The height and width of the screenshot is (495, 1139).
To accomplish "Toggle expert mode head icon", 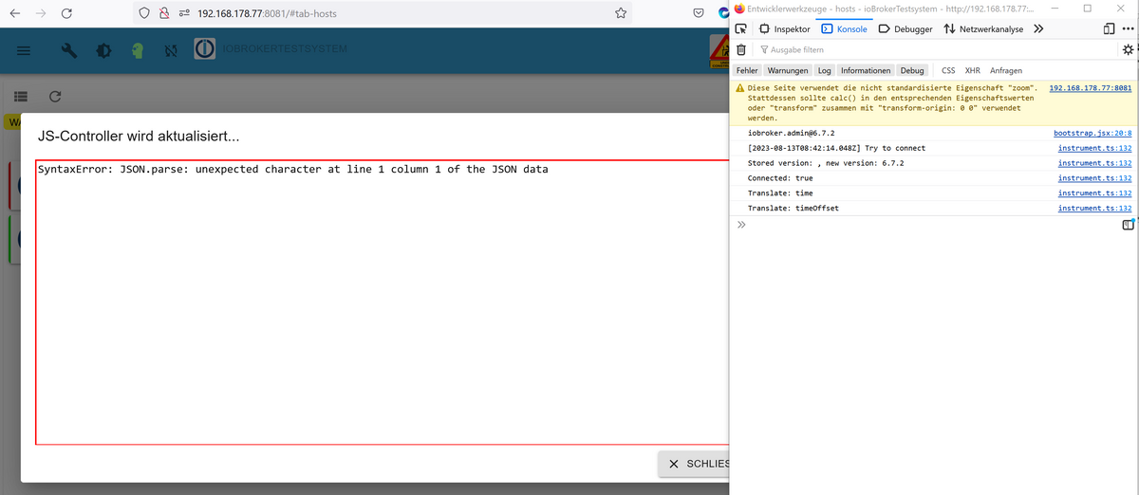I will (x=137, y=50).
